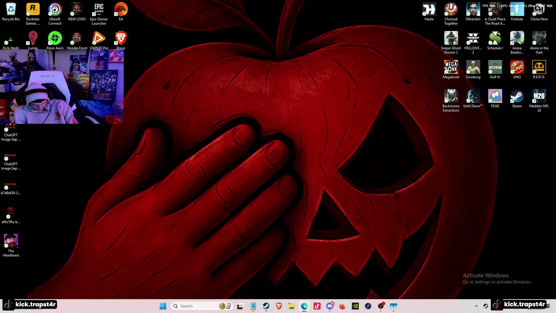The width and height of the screenshot is (556, 313).
Task: Open Brave browser from the taskbar
Action: point(279,306)
